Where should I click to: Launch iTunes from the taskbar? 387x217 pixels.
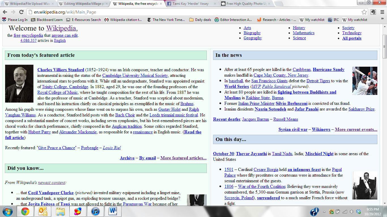(x=95, y=211)
